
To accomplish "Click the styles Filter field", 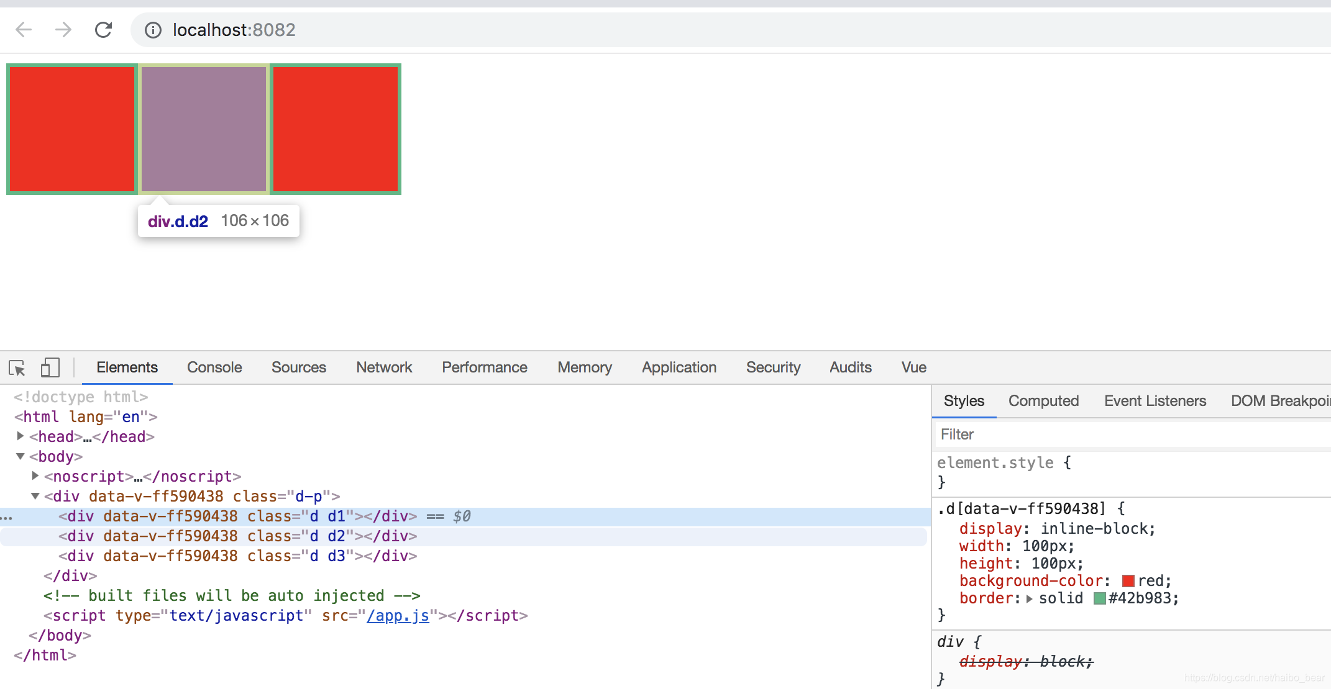I will [x=1133, y=435].
